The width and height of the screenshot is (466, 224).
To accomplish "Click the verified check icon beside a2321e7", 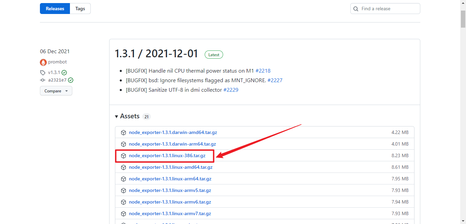I will pos(71,80).
